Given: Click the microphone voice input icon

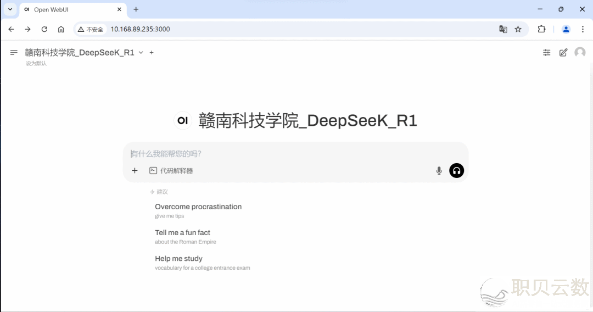Looking at the screenshot, I should [x=439, y=171].
